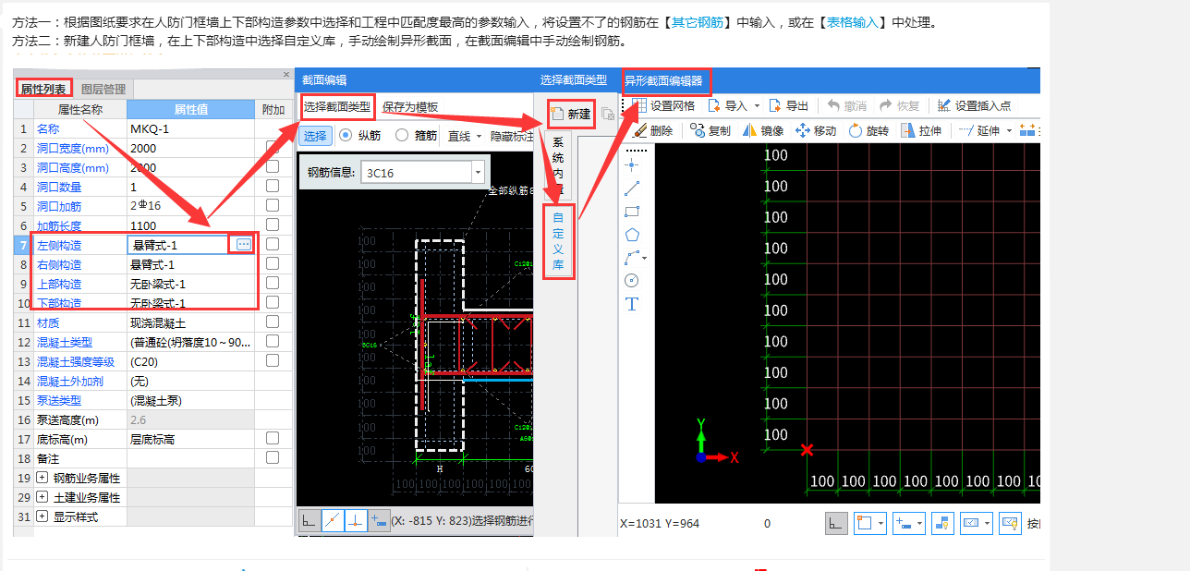Expand the 钢筋业务属性 group
Viewport: 1190px width, 571px height.
(42, 478)
